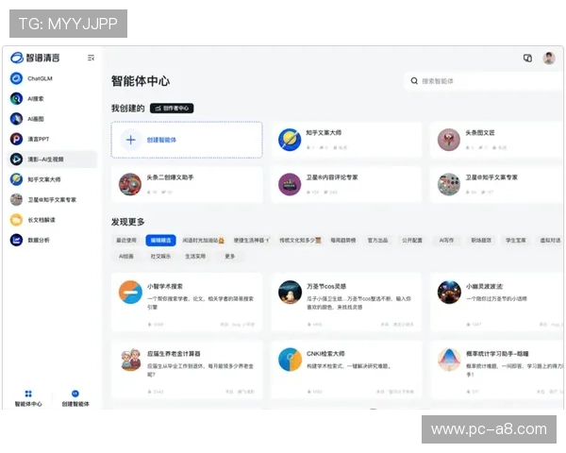
Task: Open the 知乎文案大师 agent card
Action: pyautogui.click(x=346, y=140)
